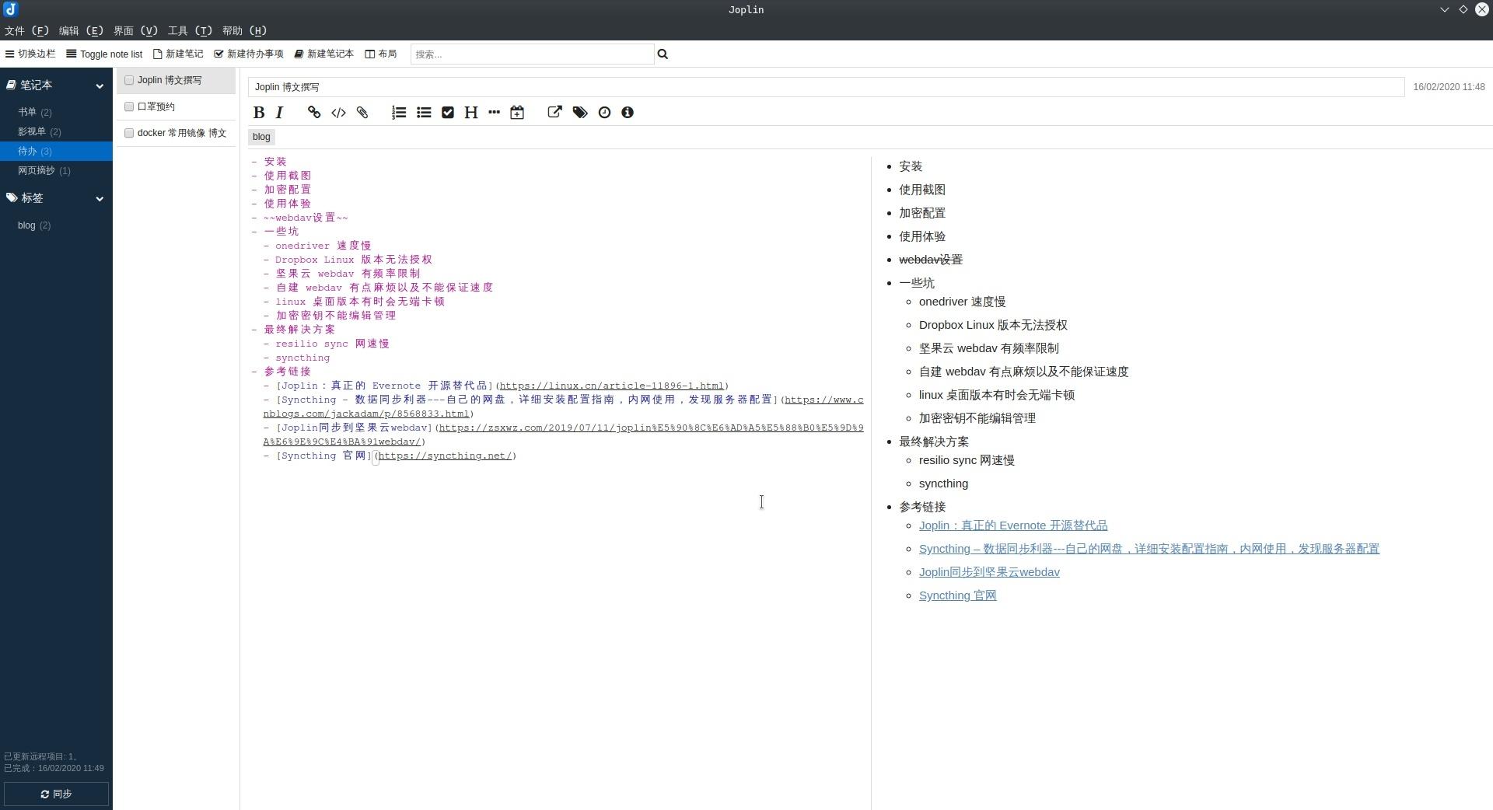Change the layout with 布局 button
The width and height of the screenshot is (1493, 810).
pos(381,54)
